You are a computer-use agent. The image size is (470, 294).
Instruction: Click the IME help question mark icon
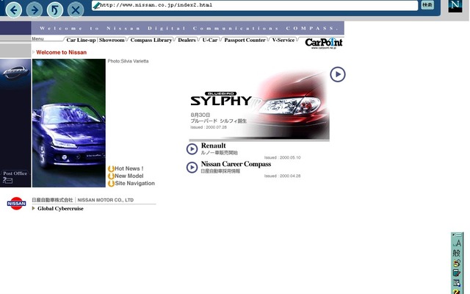coord(457,291)
